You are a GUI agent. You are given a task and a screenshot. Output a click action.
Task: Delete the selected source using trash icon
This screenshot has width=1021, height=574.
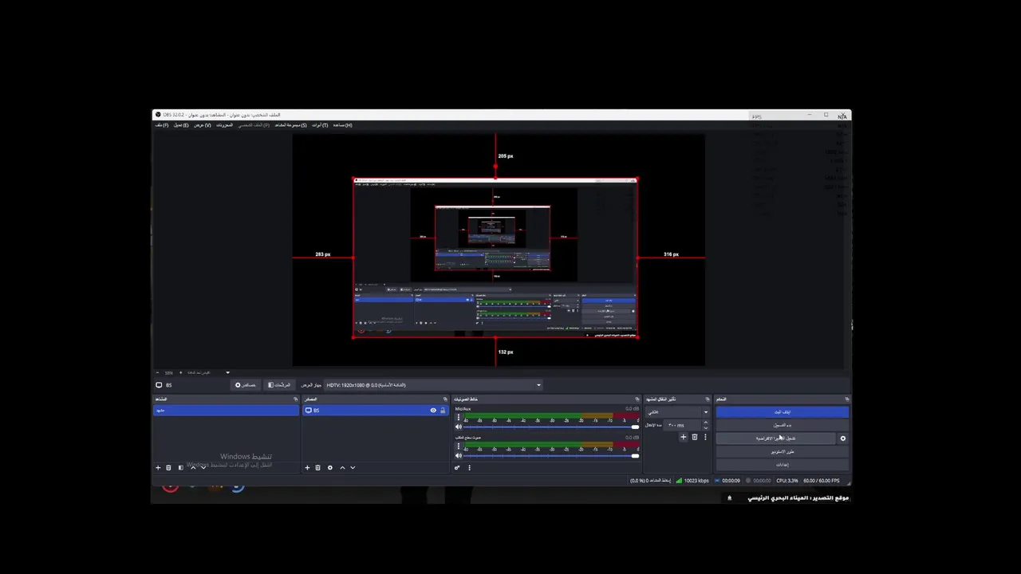click(317, 468)
